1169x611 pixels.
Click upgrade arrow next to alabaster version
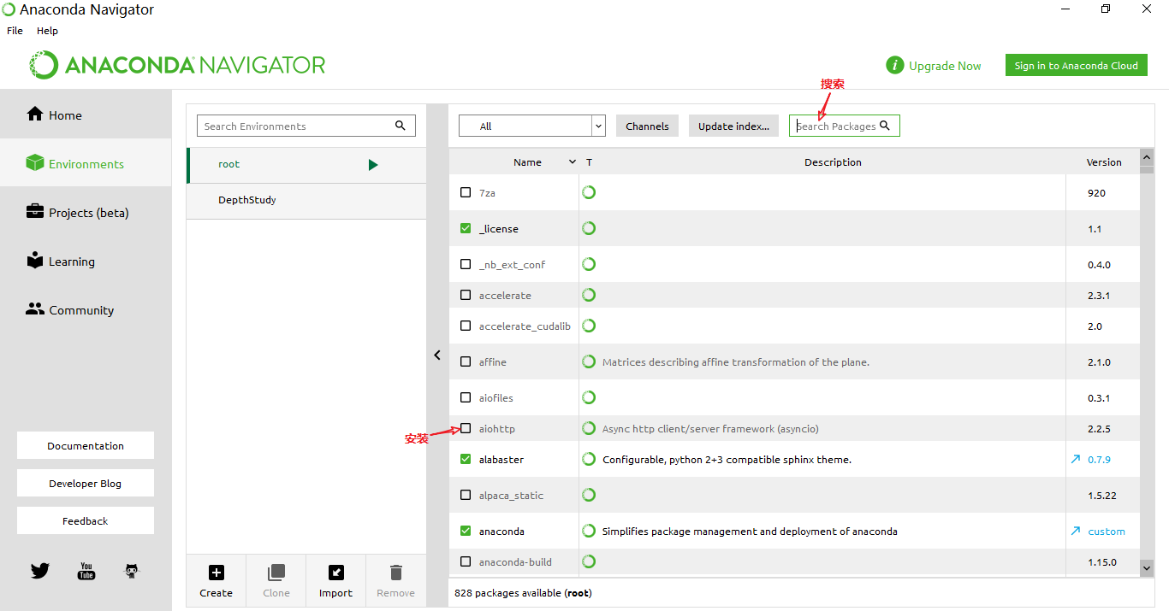(1076, 459)
